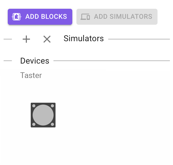This screenshot has width=173, height=165.
Task: Click the top-left screw of the Taster widget
Action: tap(34, 106)
